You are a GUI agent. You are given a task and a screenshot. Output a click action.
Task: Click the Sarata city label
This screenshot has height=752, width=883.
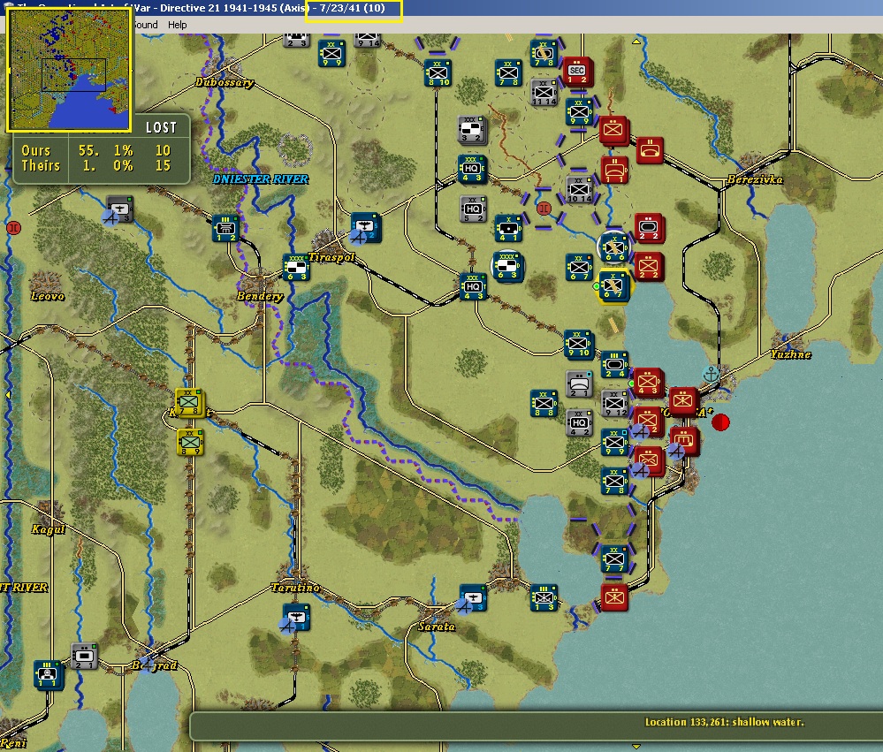[x=437, y=627]
